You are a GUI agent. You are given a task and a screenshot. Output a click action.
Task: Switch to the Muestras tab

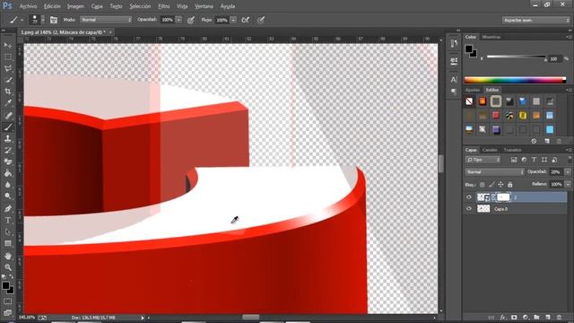click(491, 37)
